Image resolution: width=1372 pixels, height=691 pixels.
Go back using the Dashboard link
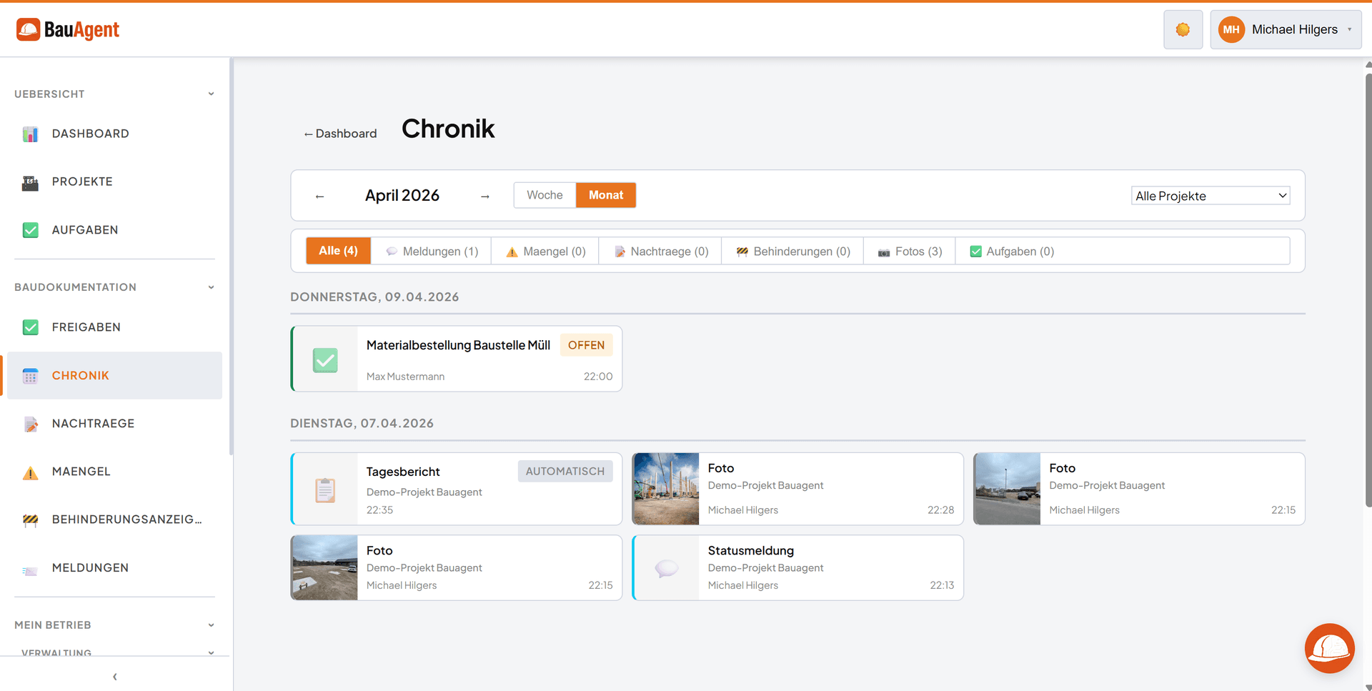[x=340, y=133]
